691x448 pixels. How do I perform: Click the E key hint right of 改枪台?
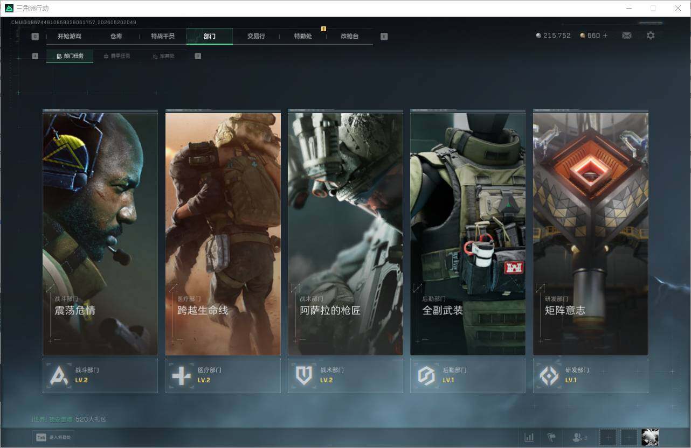tap(384, 37)
